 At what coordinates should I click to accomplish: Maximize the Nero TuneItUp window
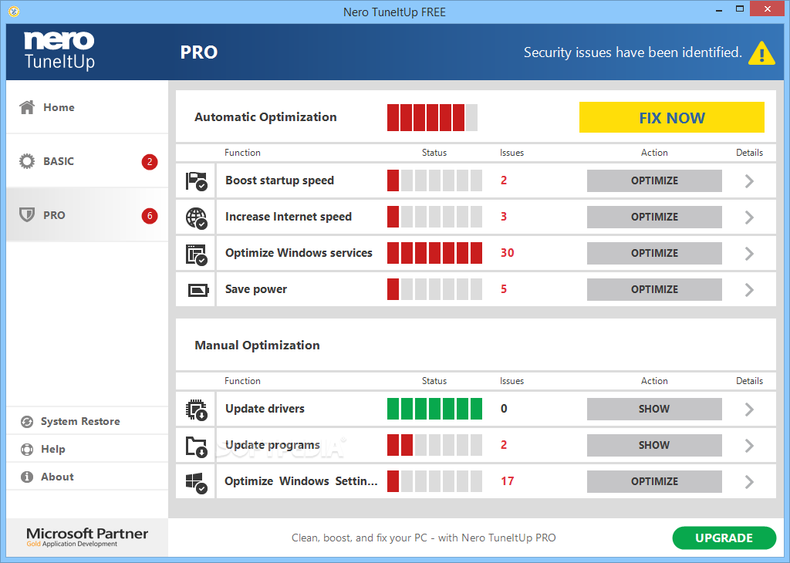pyautogui.click(x=740, y=9)
